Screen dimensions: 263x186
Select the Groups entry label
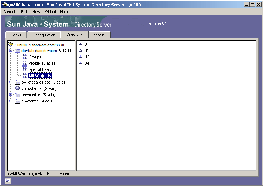(35, 57)
